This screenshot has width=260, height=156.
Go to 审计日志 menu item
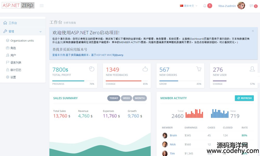pyautogui.click(x=16, y=70)
